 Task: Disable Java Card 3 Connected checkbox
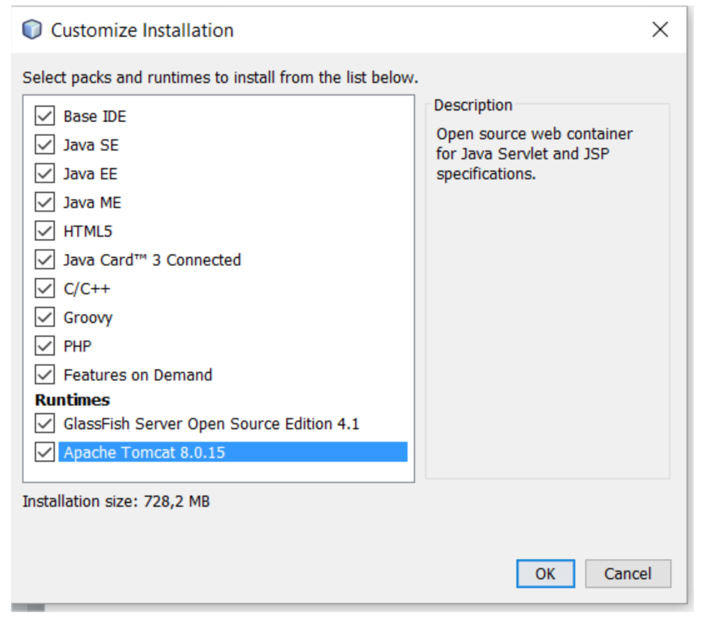(45, 259)
